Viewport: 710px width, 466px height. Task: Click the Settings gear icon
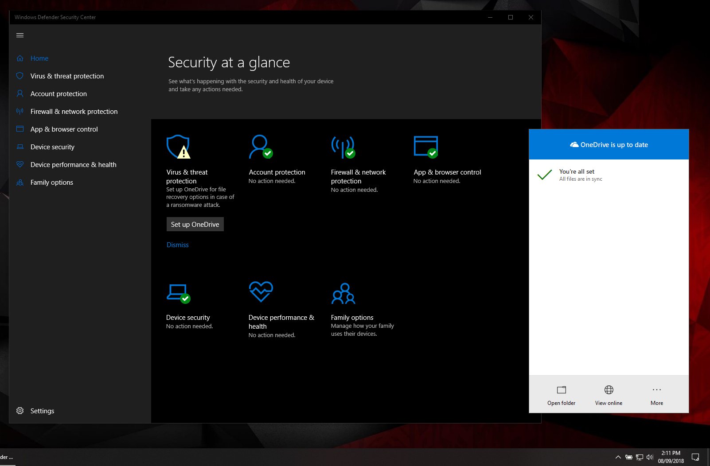tap(20, 411)
